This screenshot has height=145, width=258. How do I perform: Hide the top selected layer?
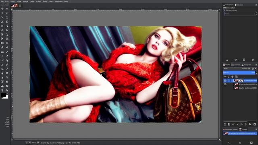pos(225,81)
